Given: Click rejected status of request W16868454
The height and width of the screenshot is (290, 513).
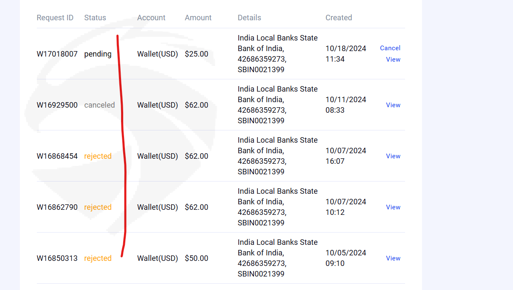Looking at the screenshot, I should (98, 156).
